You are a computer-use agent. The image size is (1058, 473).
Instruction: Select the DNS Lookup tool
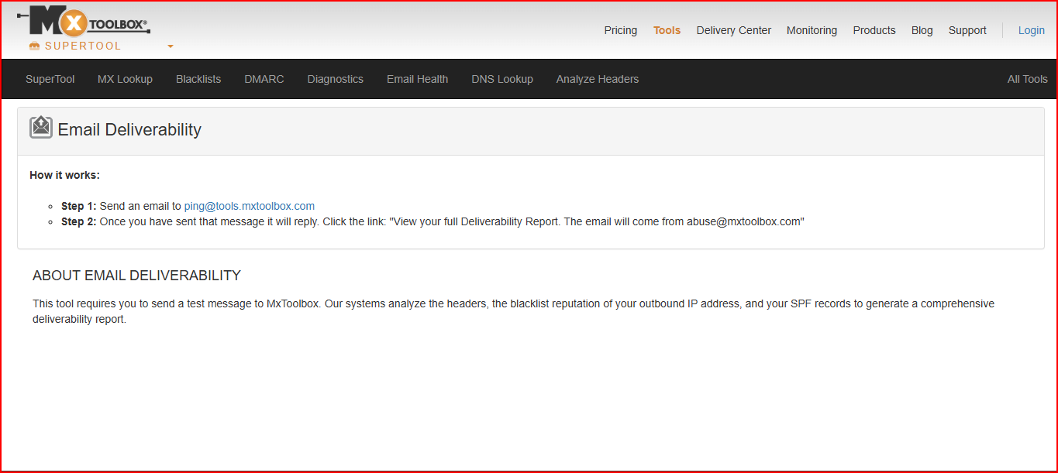tap(501, 79)
